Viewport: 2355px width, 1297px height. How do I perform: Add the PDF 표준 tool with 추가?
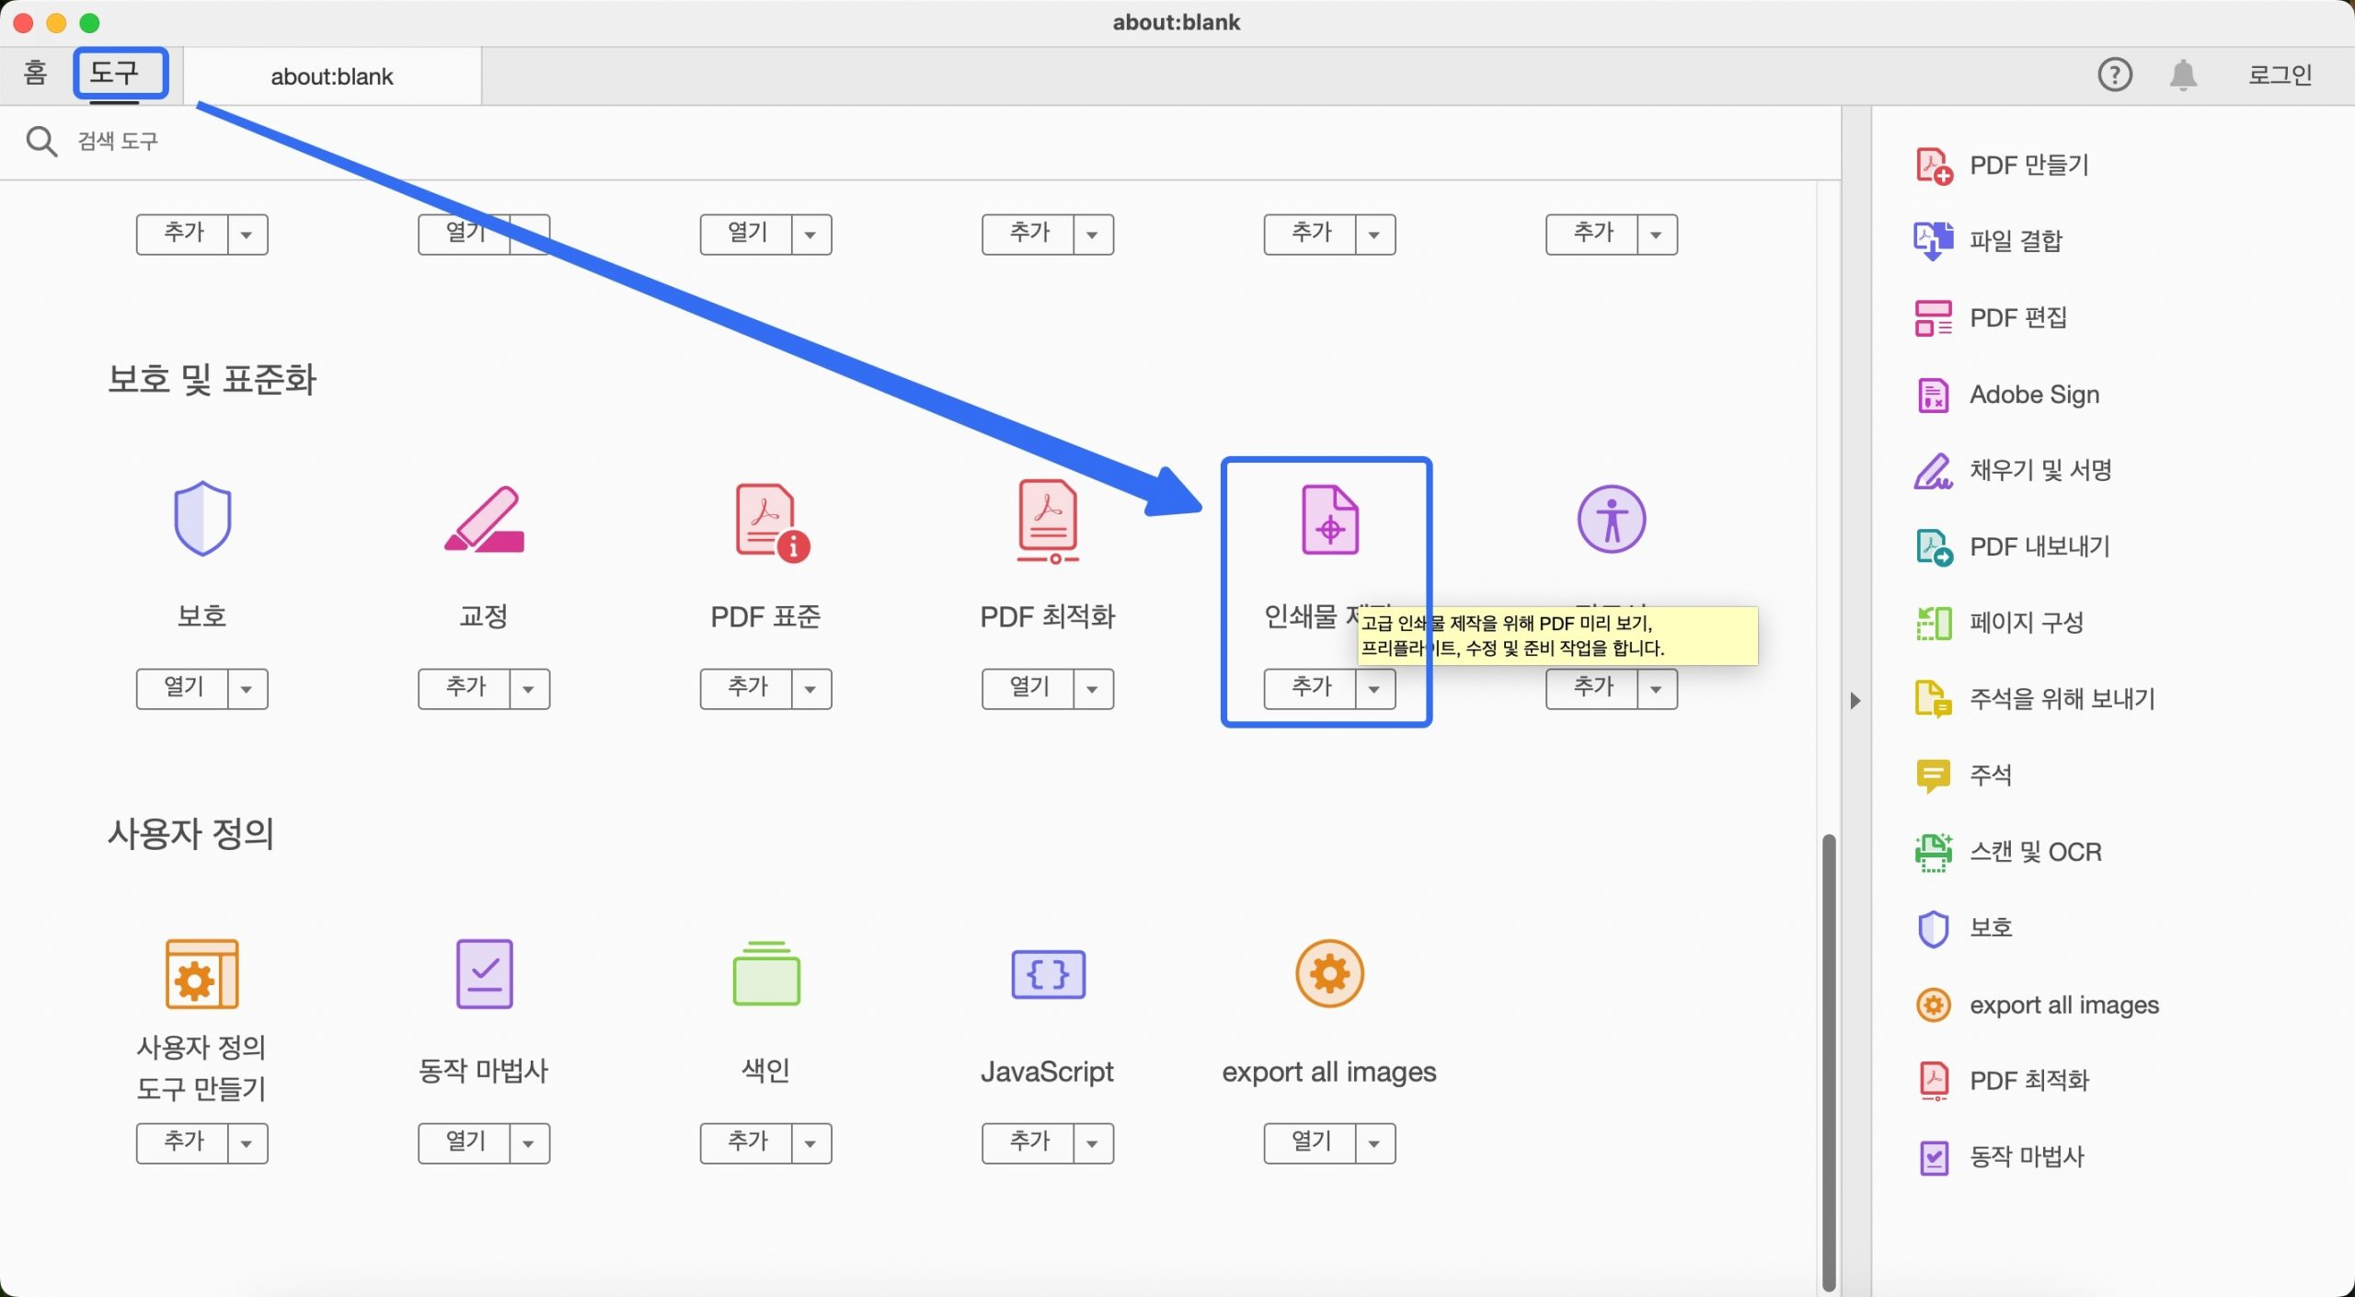point(746,688)
